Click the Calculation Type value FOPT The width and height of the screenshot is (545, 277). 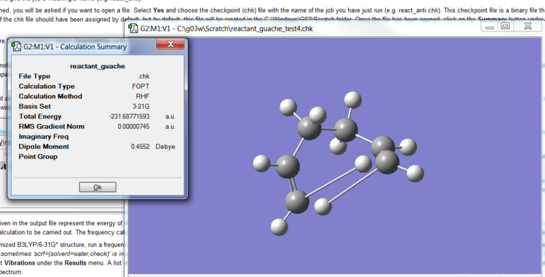tap(141, 86)
